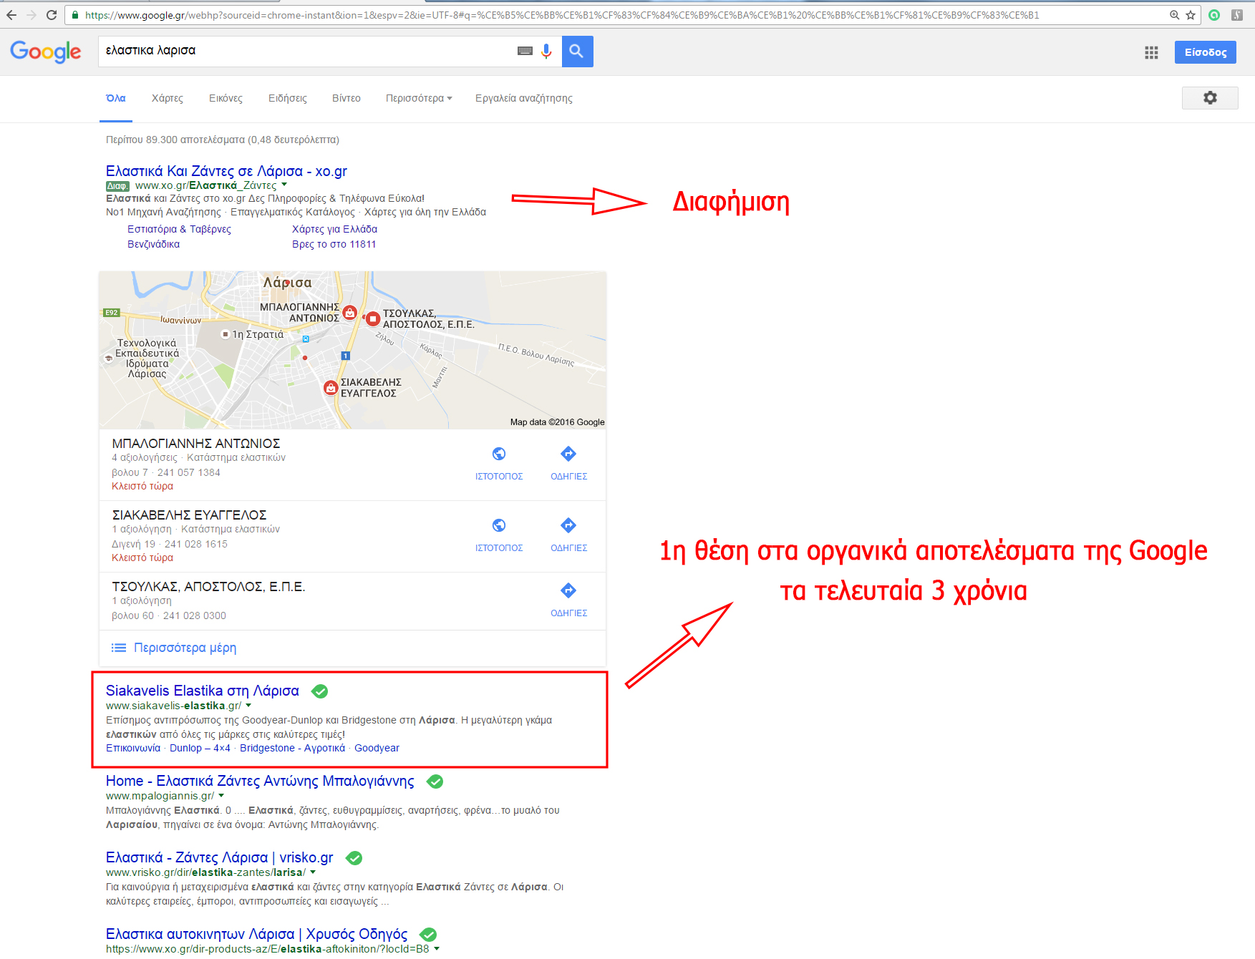Bookmark the page using the star icon
Image resolution: width=1255 pixels, height=959 pixels.
pos(1191,15)
